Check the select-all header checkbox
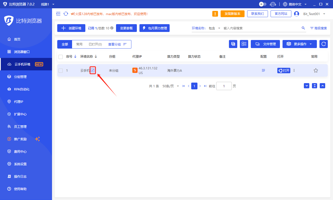Image resolution: width=333 pixels, height=200 pixels. pyautogui.click(x=61, y=57)
